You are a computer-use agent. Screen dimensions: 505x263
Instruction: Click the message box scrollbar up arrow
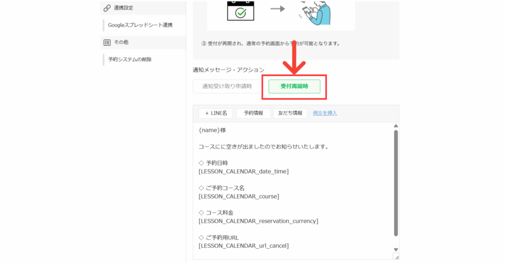click(x=396, y=126)
